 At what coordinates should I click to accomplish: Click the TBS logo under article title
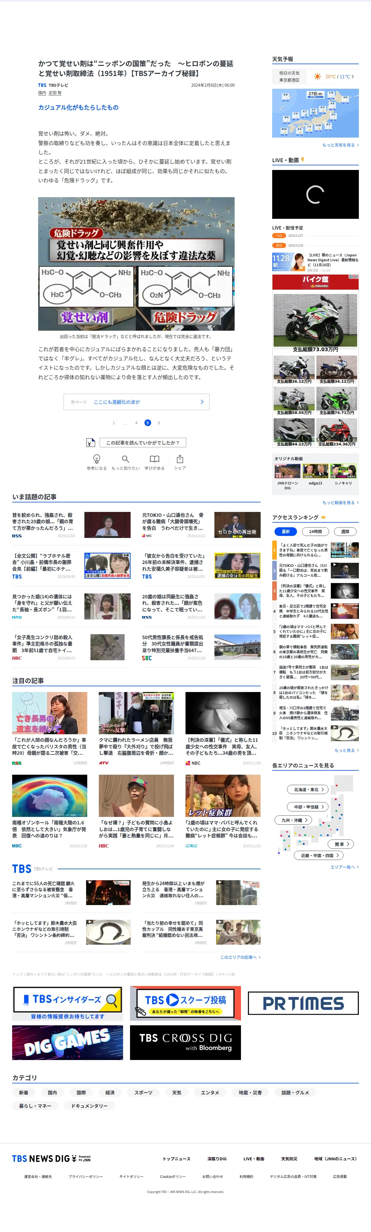[42, 85]
